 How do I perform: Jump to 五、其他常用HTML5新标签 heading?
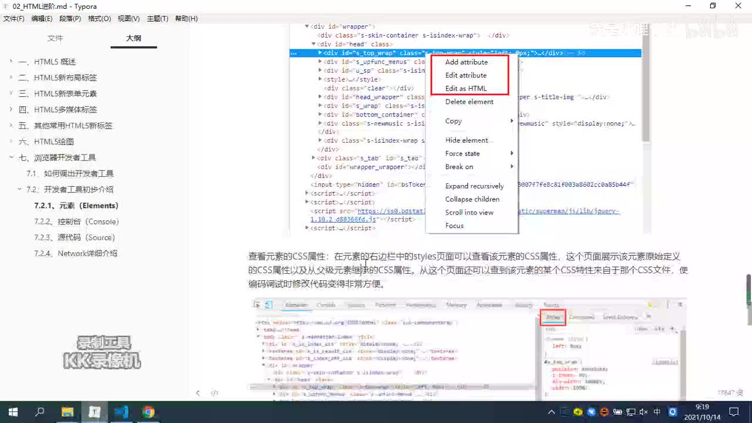click(x=65, y=125)
